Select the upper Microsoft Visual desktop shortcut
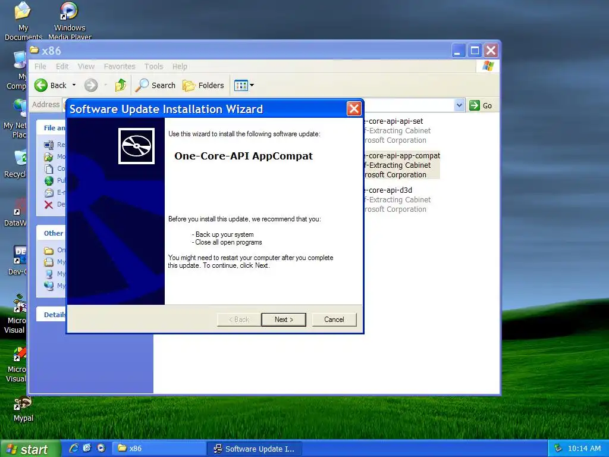The width and height of the screenshot is (609, 457). coord(15,314)
